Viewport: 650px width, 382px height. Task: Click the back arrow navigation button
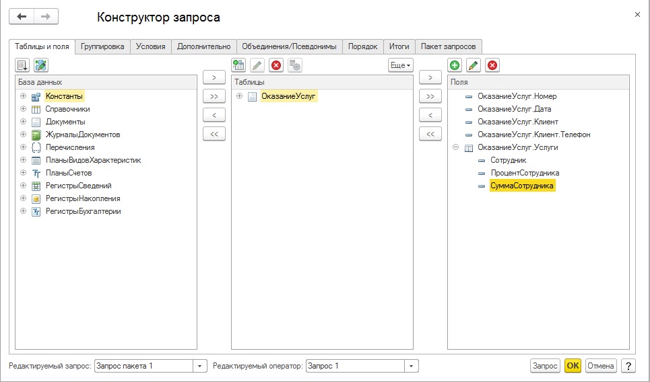point(22,17)
